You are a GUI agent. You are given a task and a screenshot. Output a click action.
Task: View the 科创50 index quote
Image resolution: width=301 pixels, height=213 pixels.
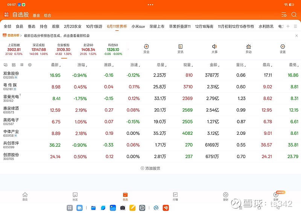pyautogui.click(x=113, y=50)
